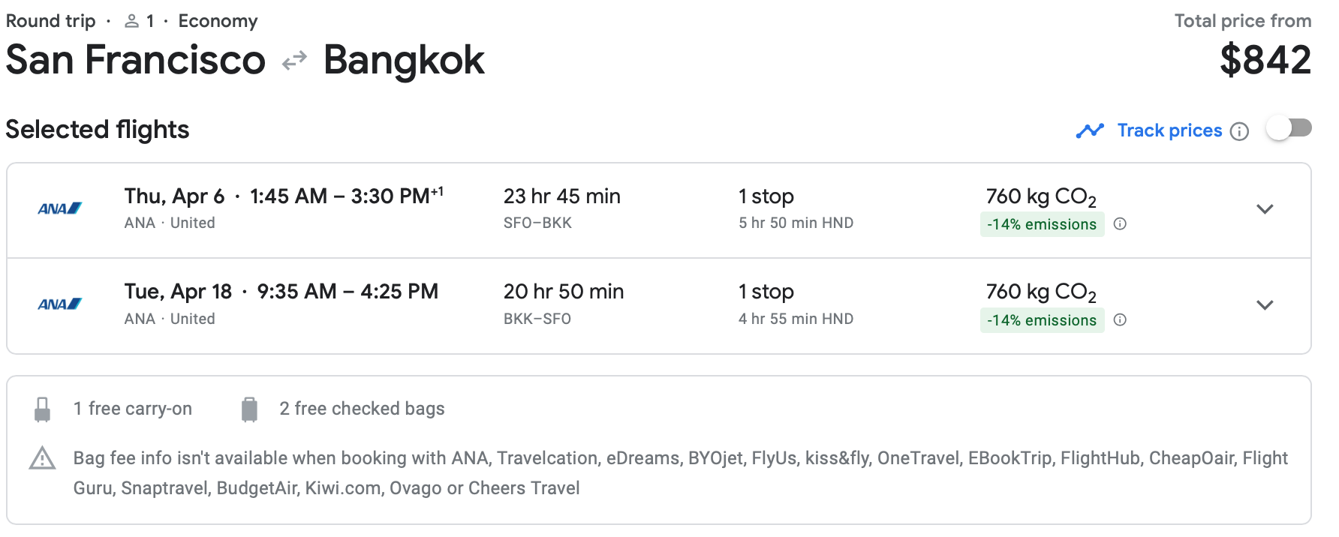
Task: Click the Track prices info icon
Action: [x=1240, y=131]
